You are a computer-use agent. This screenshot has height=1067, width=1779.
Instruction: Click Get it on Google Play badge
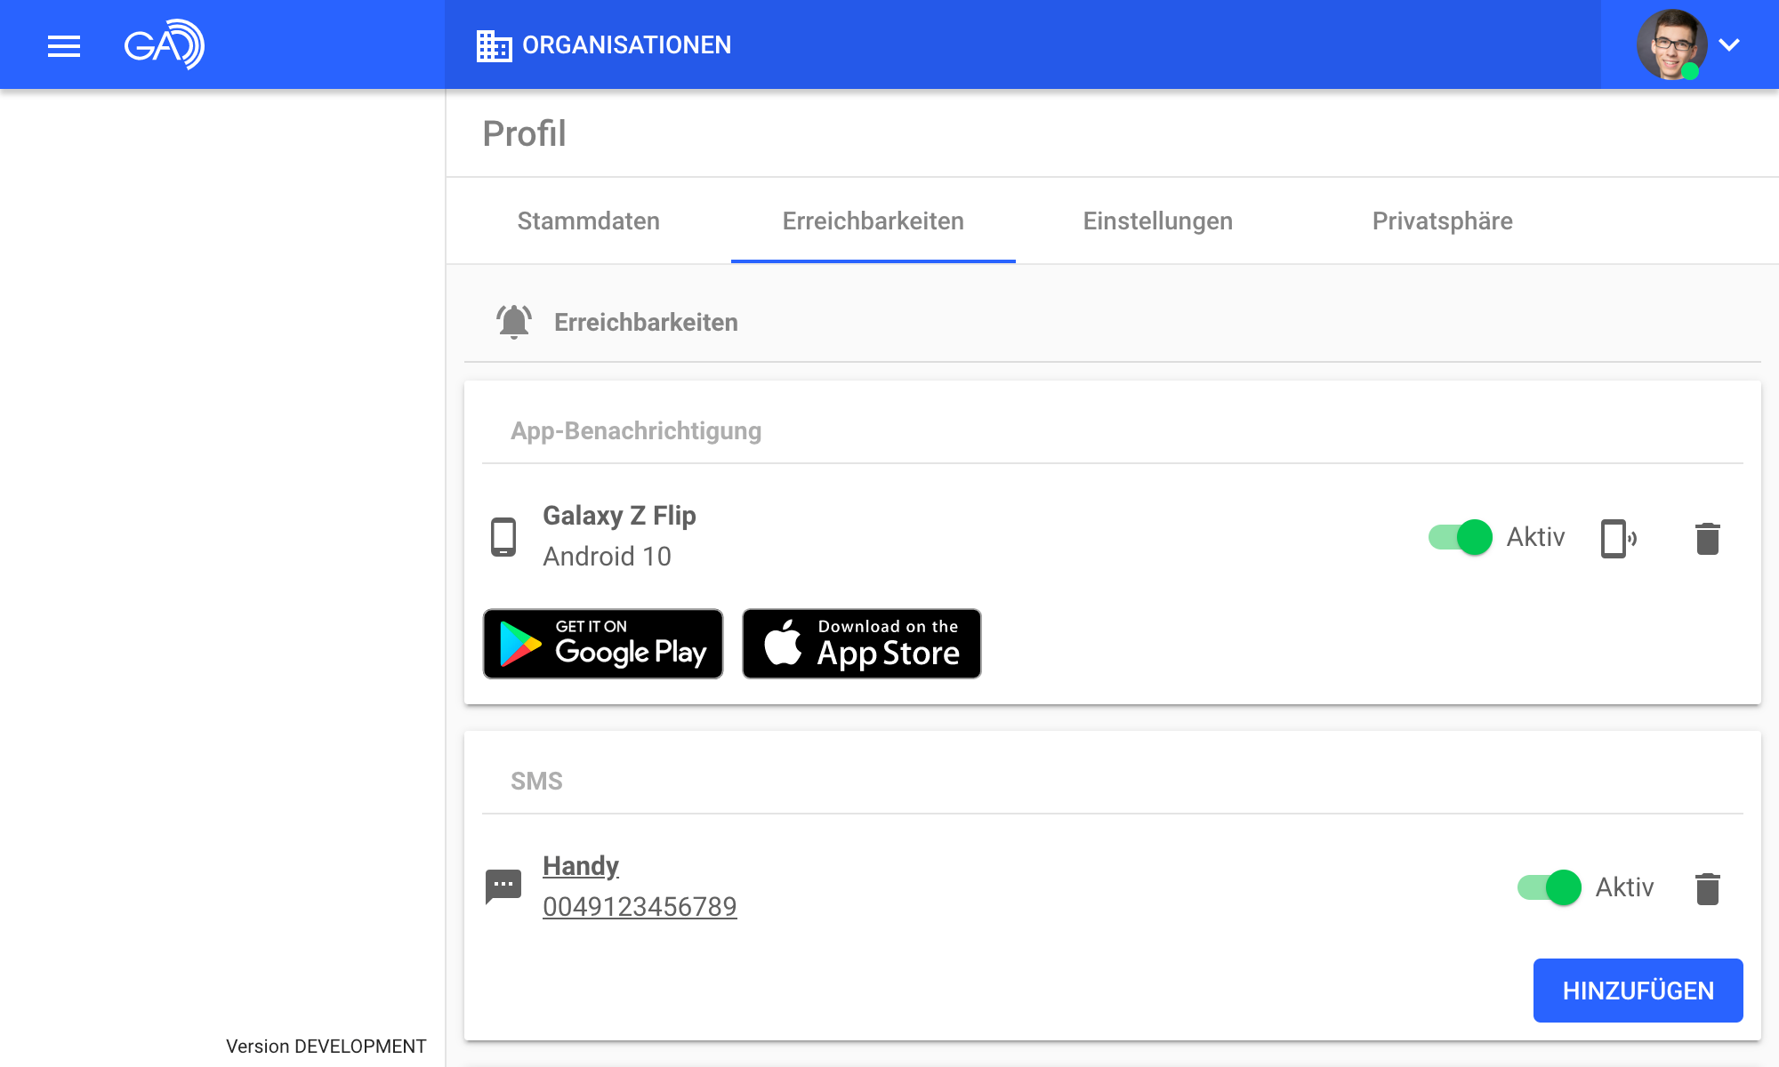pyautogui.click(x=603, y=644)
